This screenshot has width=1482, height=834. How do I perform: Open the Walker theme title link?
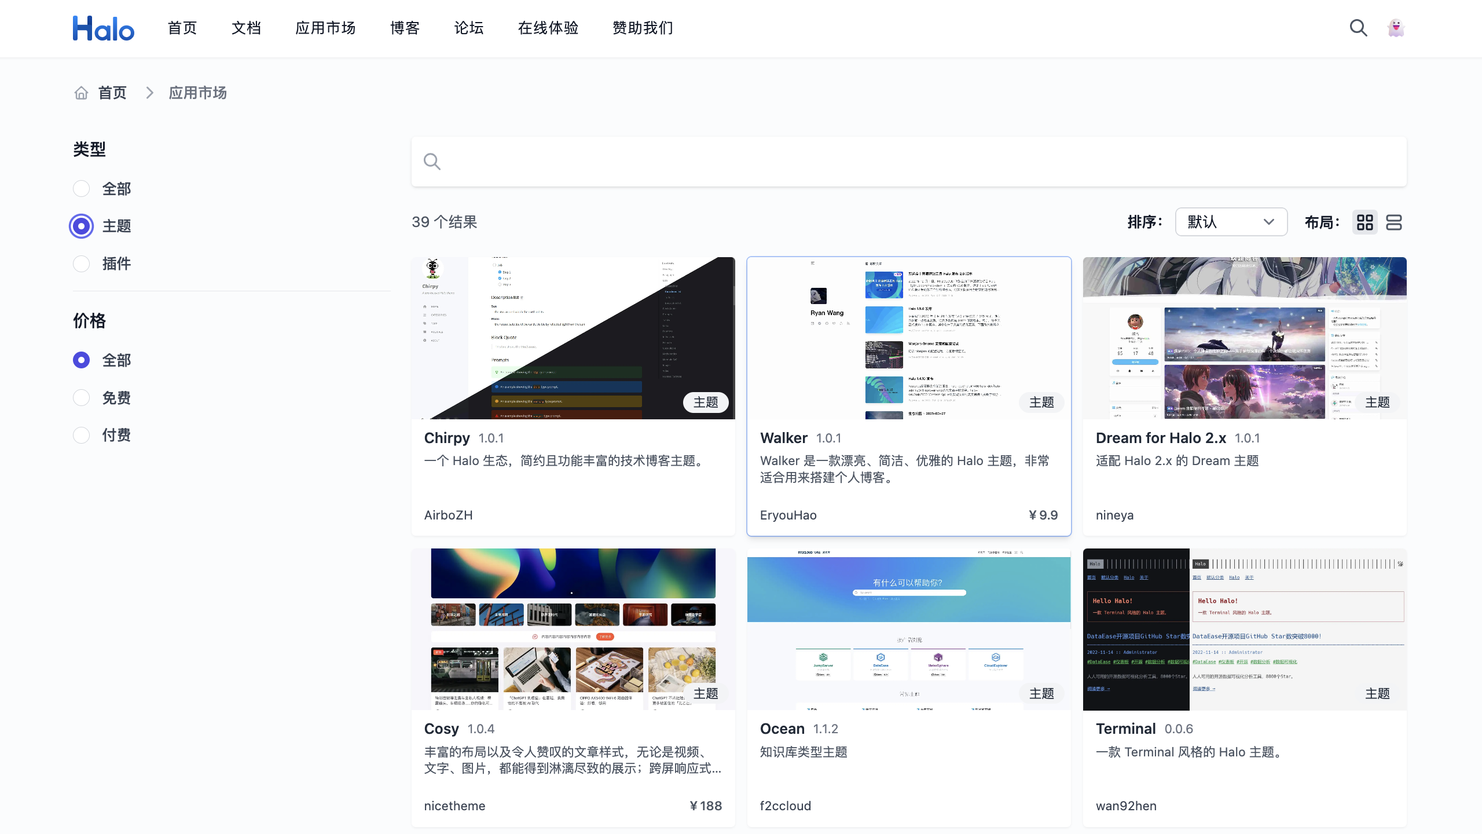783,438
